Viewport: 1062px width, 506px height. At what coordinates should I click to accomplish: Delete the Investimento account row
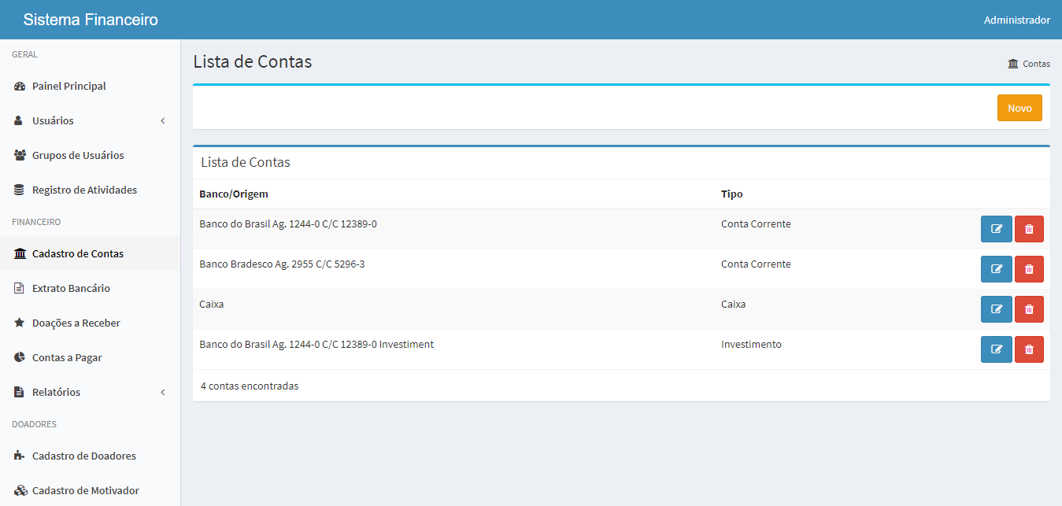[x=1029, y=349]
